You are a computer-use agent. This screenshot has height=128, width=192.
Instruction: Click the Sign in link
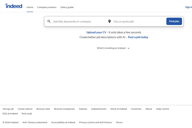(189, 7)
